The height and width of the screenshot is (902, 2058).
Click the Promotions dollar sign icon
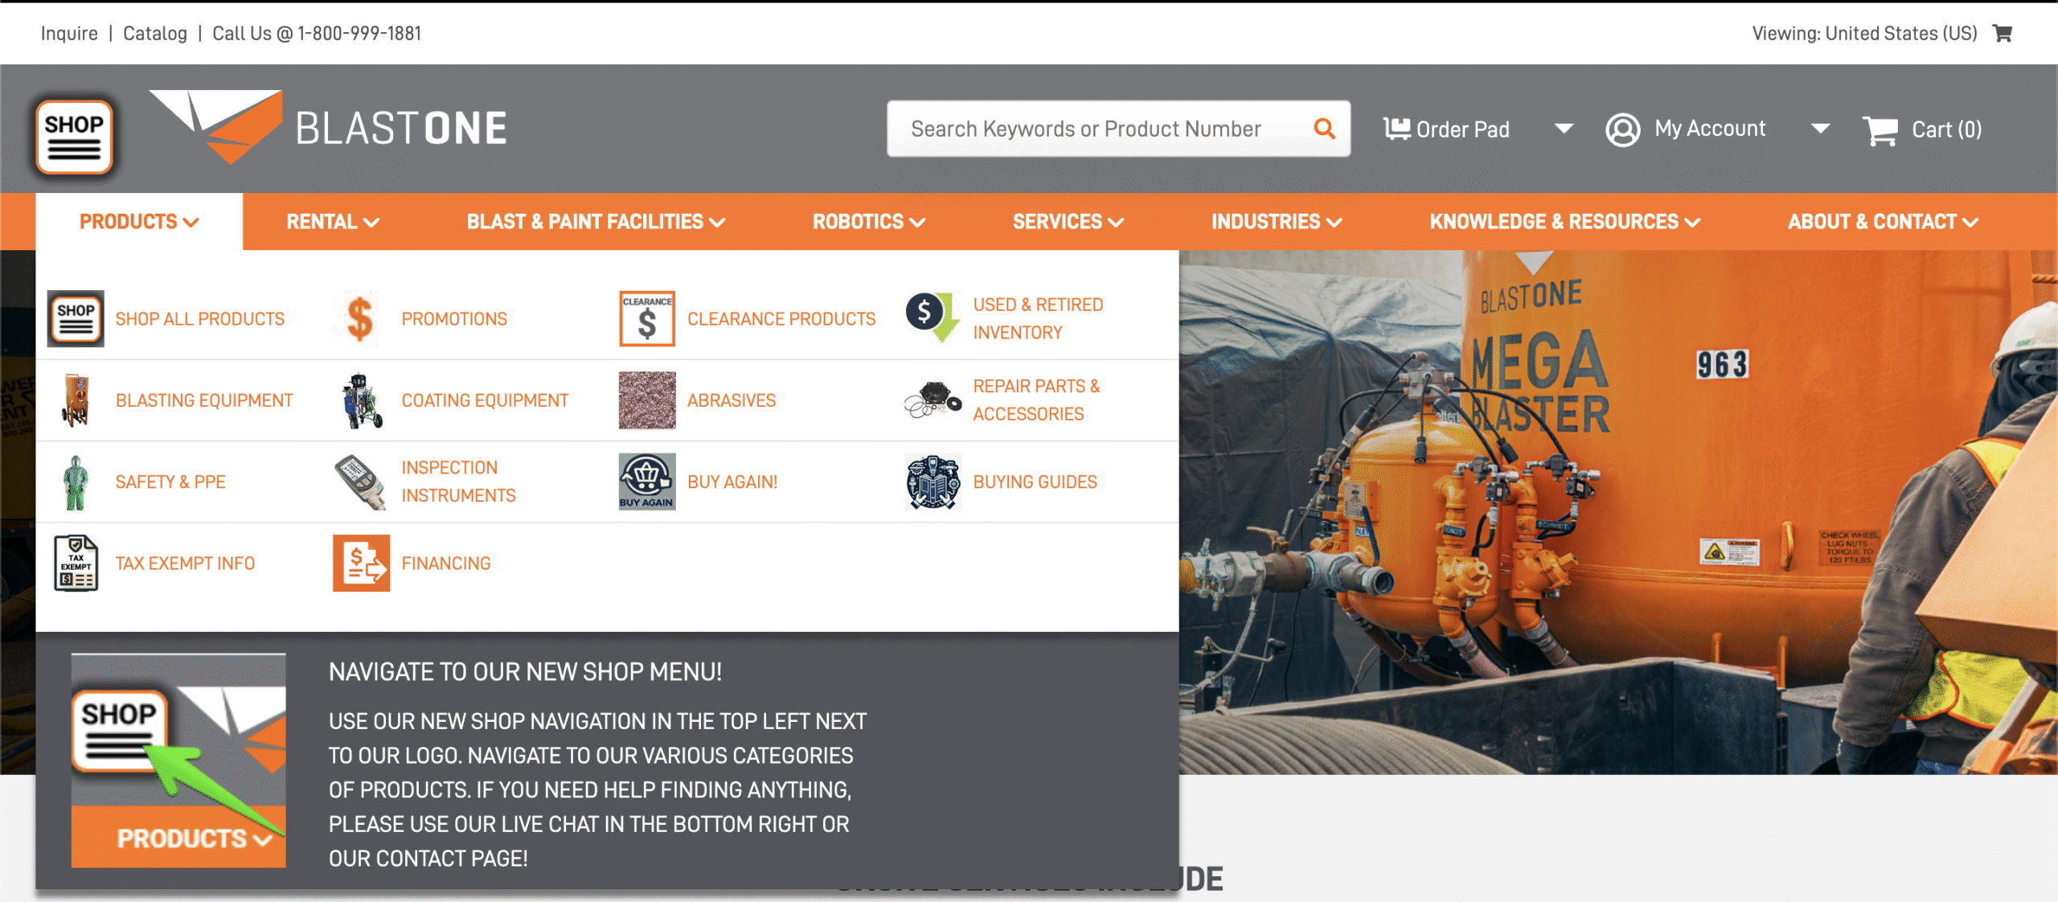point(360,318)
